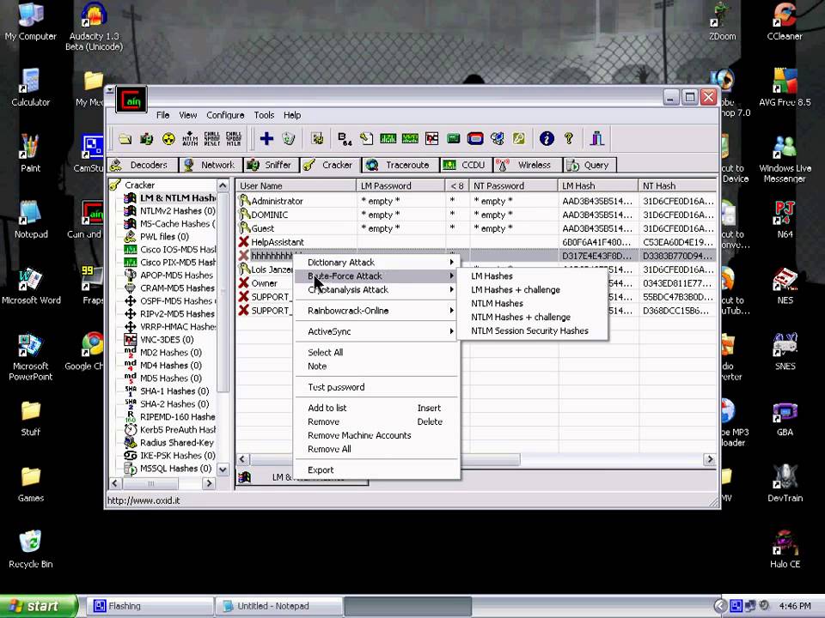
Task: Open the Tools menu
Action: (264, 115)
